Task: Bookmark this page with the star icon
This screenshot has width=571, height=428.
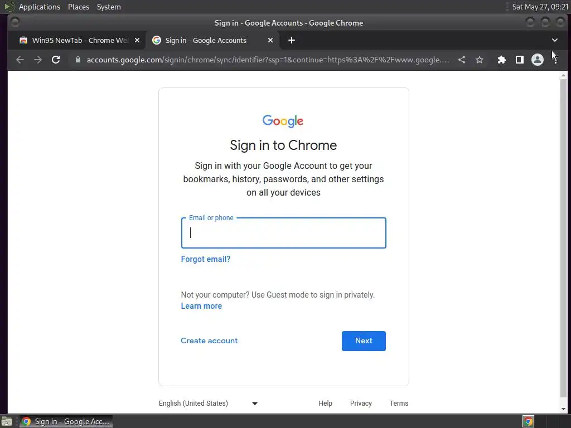Action: (x=479, y=60)
